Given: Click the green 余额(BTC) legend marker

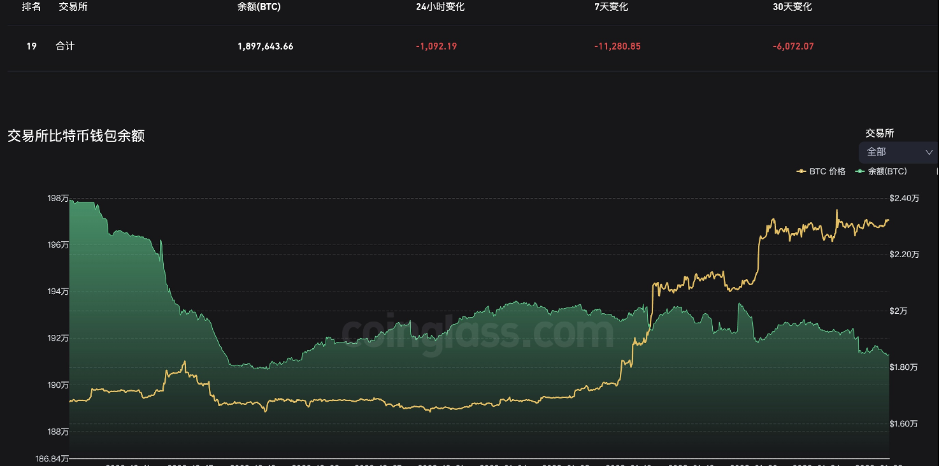Looking at the screenshot, I should [861, 171].
